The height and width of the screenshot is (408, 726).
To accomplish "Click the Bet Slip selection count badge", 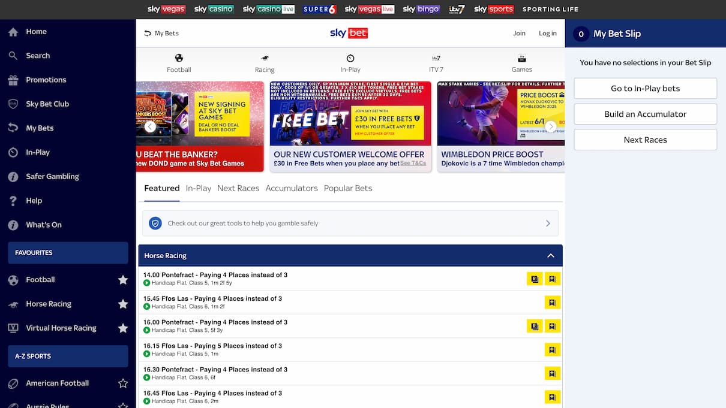I will pyautogui.click(x=581, y=34).
